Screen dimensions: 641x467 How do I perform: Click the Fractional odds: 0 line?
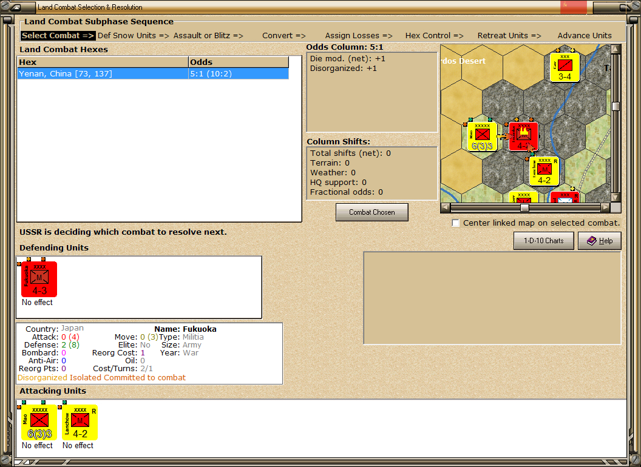tap(346, 192)
